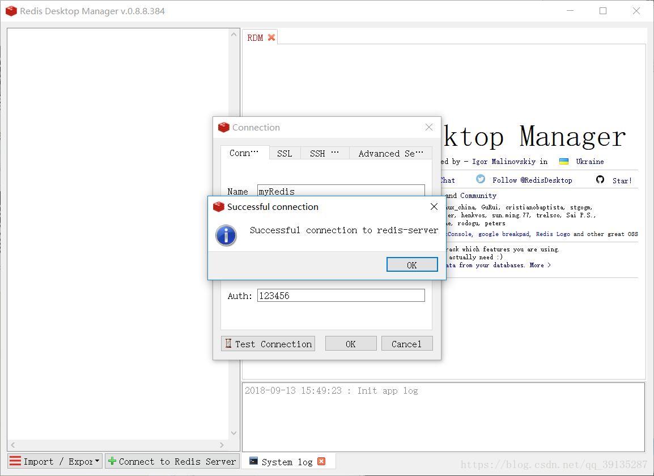Click the Twitter bird icon

coord(481,179)
